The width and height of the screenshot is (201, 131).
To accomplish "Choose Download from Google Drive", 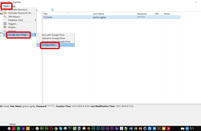I will click(x=56, y=42).
